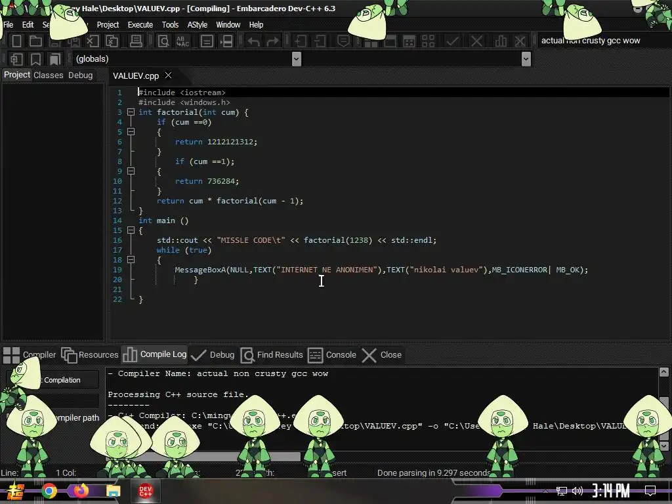Select the Project sidebar tab
The height and width of the screenshot is (504, 672).
click(x=17, y=75)
